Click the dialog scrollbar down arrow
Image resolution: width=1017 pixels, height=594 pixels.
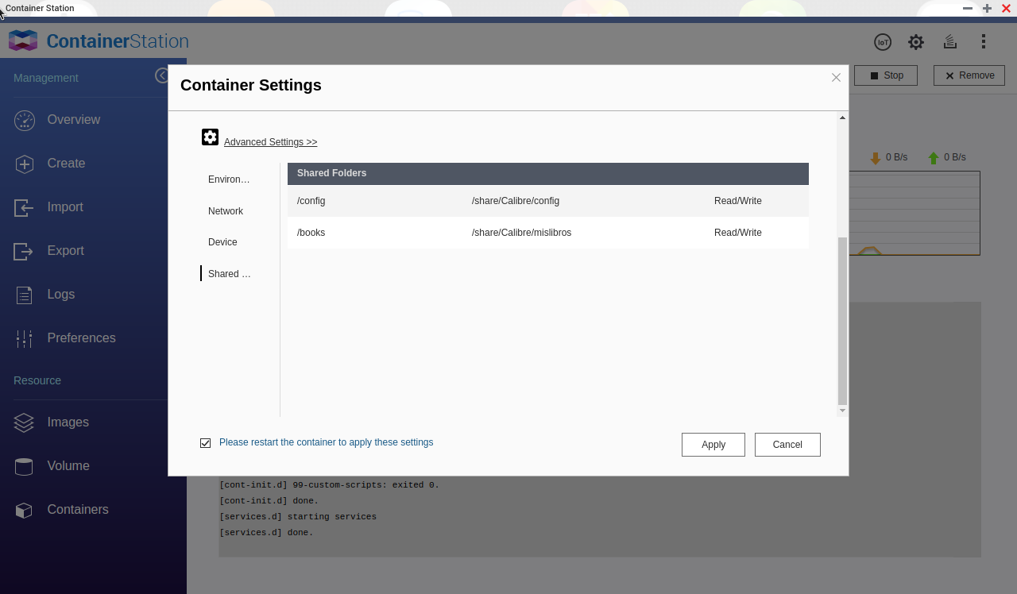842,411
